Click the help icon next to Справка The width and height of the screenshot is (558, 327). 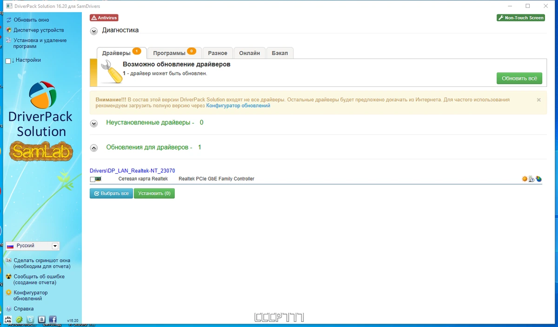click(x=8, y=308)
